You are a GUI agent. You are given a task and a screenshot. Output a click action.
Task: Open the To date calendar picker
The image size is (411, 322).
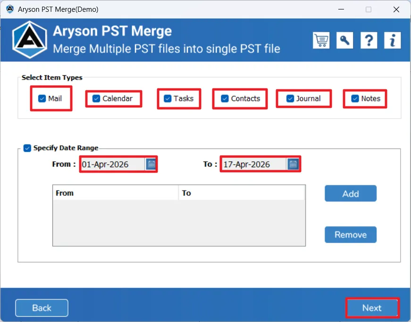[294, 165]
